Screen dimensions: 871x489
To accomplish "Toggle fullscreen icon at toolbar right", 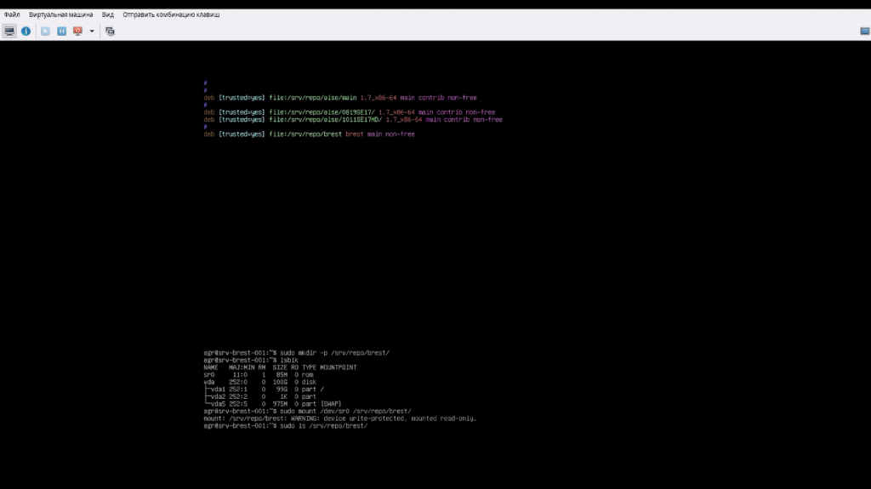I will pos(864,31).
